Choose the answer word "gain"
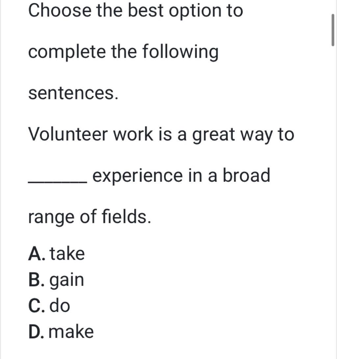This screenshot has width=337, height=359. pos(67,281)
